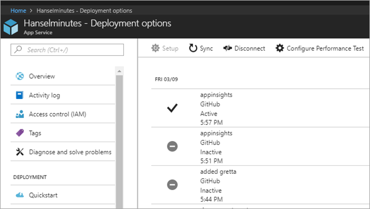This screenshot has width=370, height=209.
Task: Select the added gretta deployment entry
Action: 260,185
